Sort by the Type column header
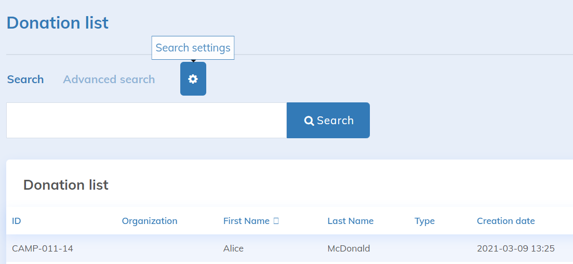The image size is (573, 264). [424, 221]
